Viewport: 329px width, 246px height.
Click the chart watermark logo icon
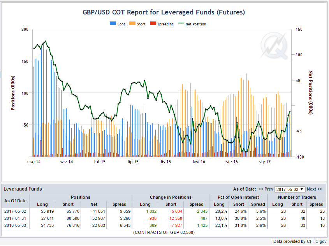(x=274, y=46)
